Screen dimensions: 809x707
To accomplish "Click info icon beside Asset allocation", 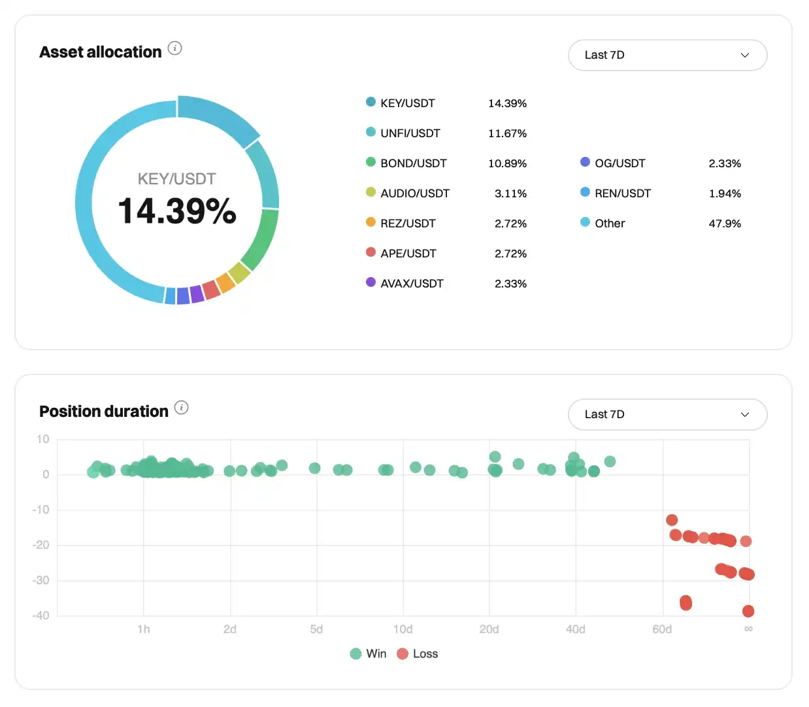I will point(174,48).
